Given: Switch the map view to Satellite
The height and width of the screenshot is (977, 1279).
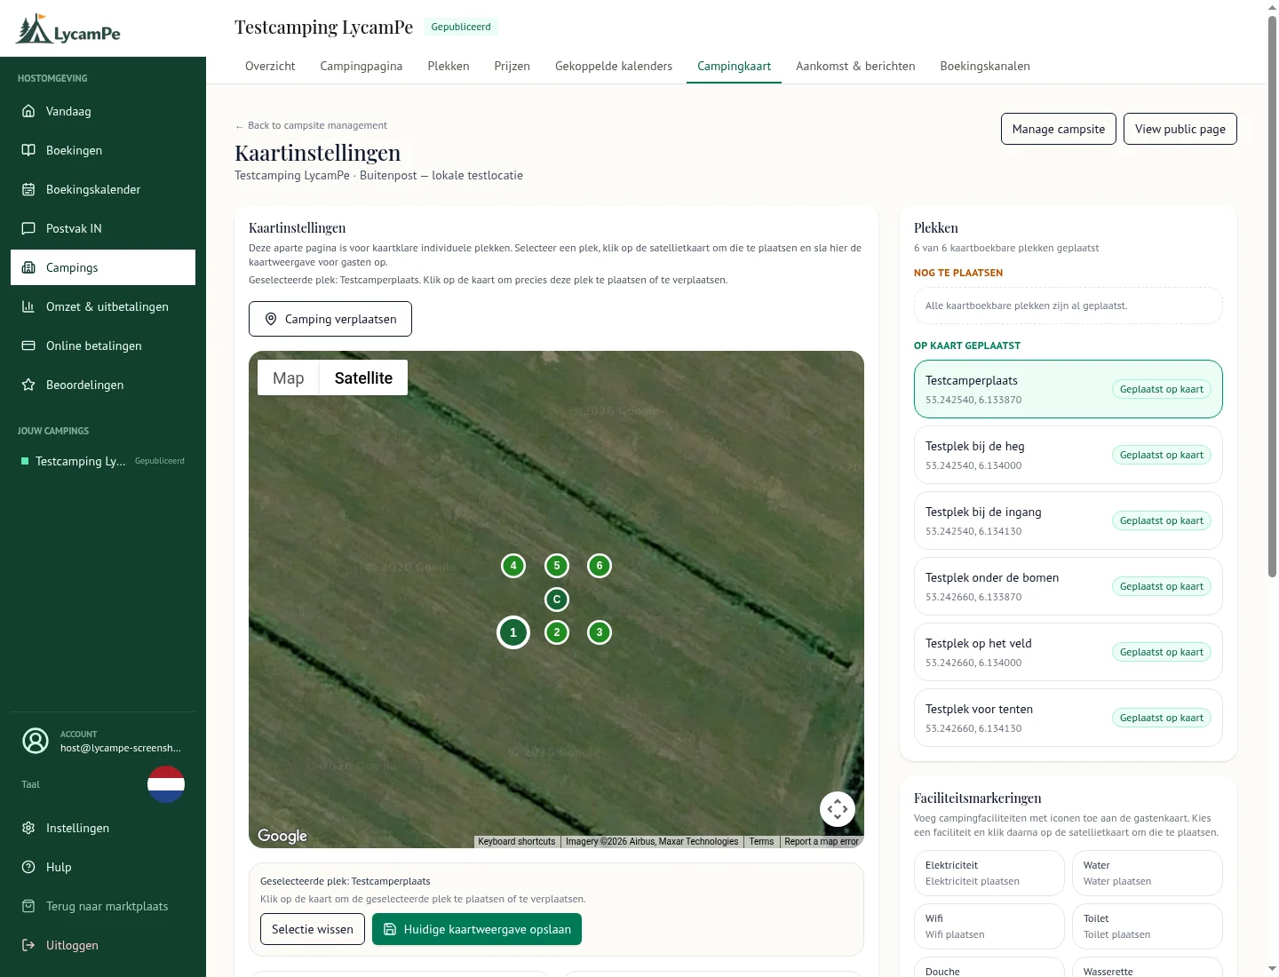Looking at the screenshot, I should point(363,377).
